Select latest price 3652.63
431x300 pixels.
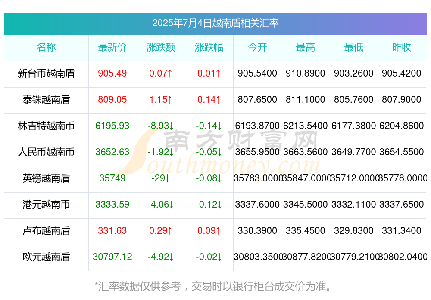[112, 152]
